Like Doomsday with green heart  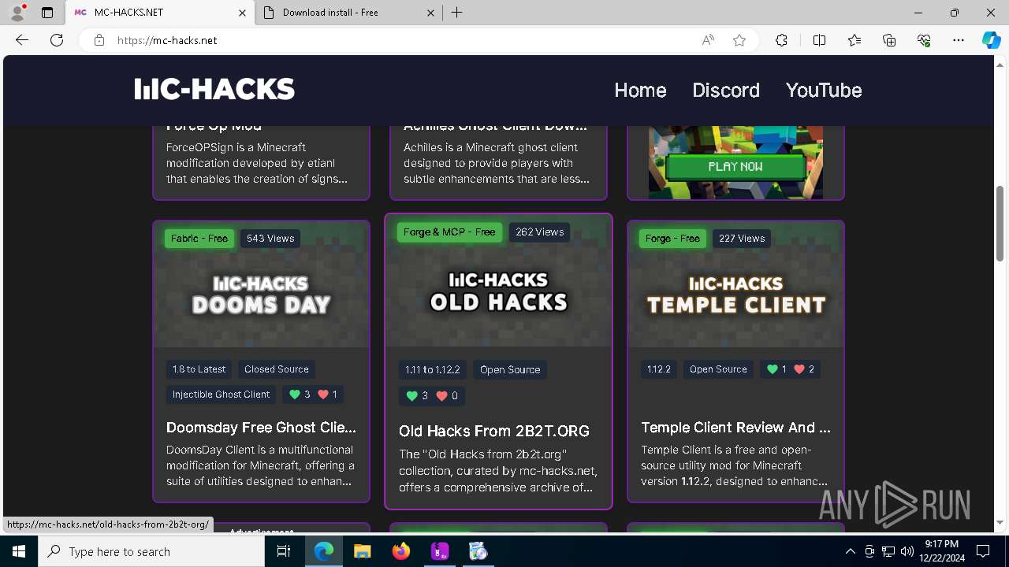point(295,395)
